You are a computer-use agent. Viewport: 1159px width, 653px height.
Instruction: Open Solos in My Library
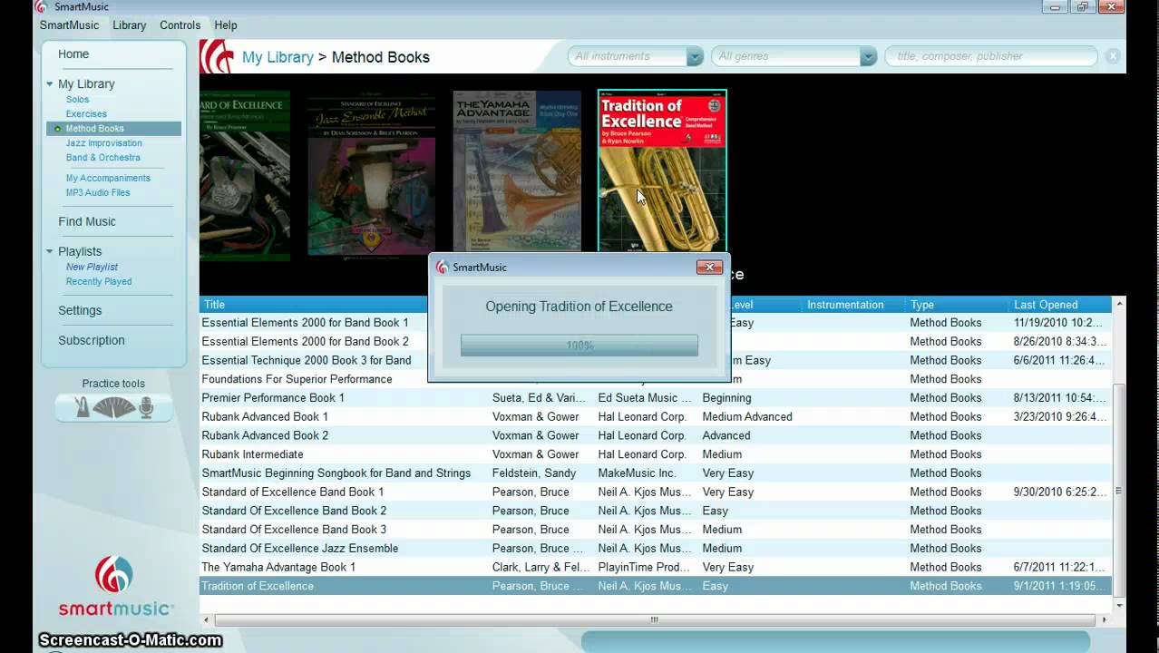coord(77,100)
